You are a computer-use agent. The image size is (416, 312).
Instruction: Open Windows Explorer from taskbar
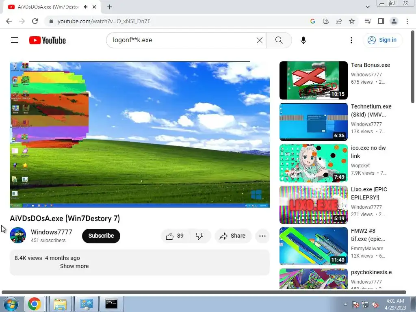60,304
